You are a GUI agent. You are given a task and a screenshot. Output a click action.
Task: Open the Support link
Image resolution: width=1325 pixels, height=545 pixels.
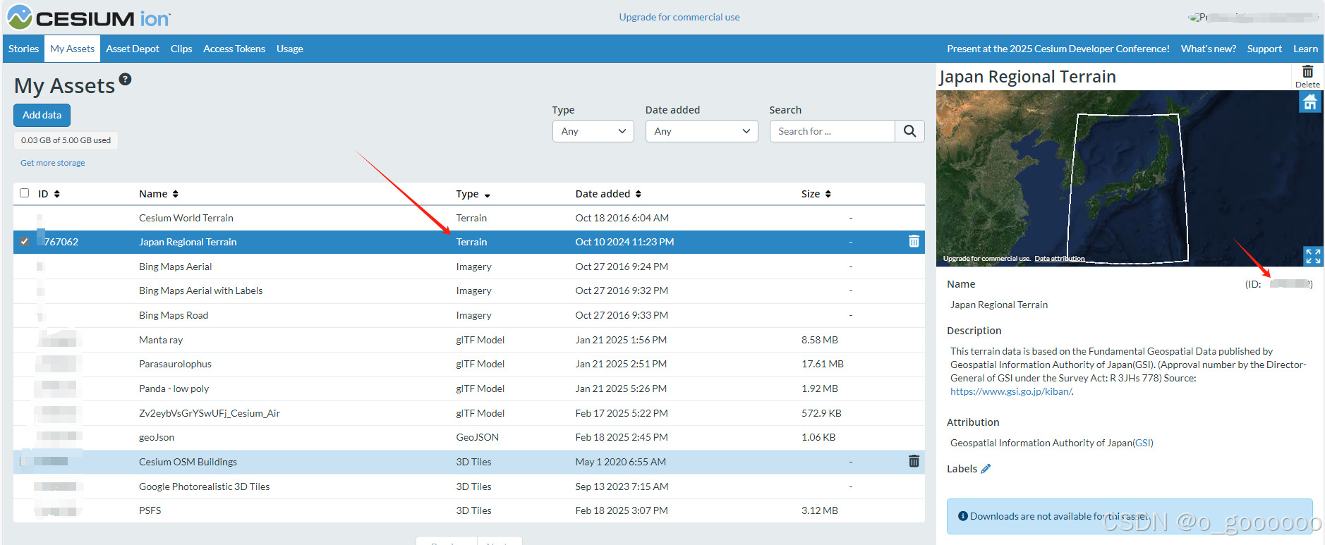point(1264,49)
